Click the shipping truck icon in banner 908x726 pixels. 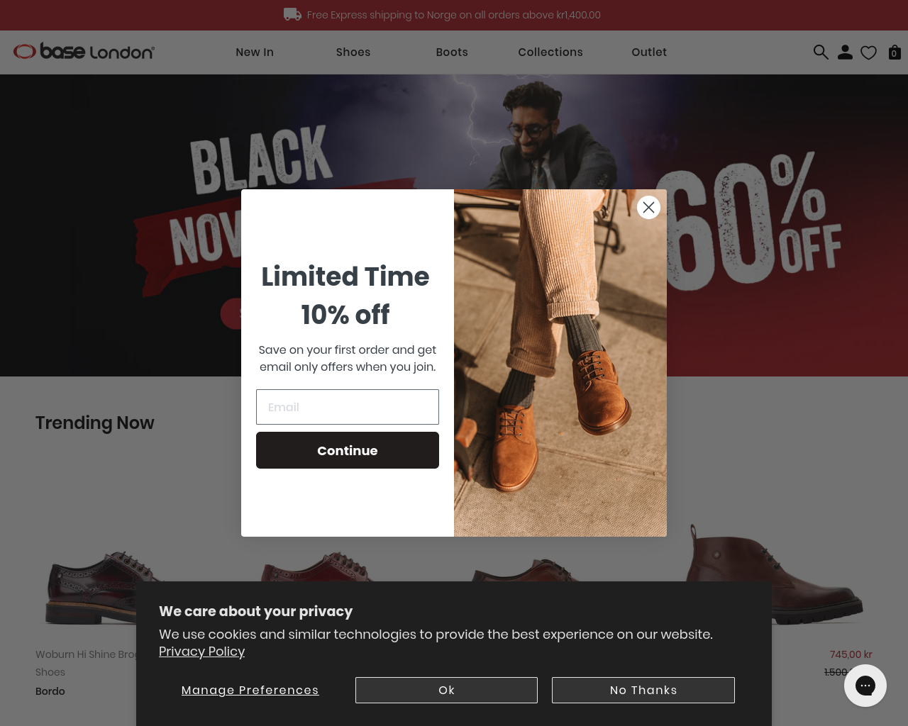[x=292, y=14]
